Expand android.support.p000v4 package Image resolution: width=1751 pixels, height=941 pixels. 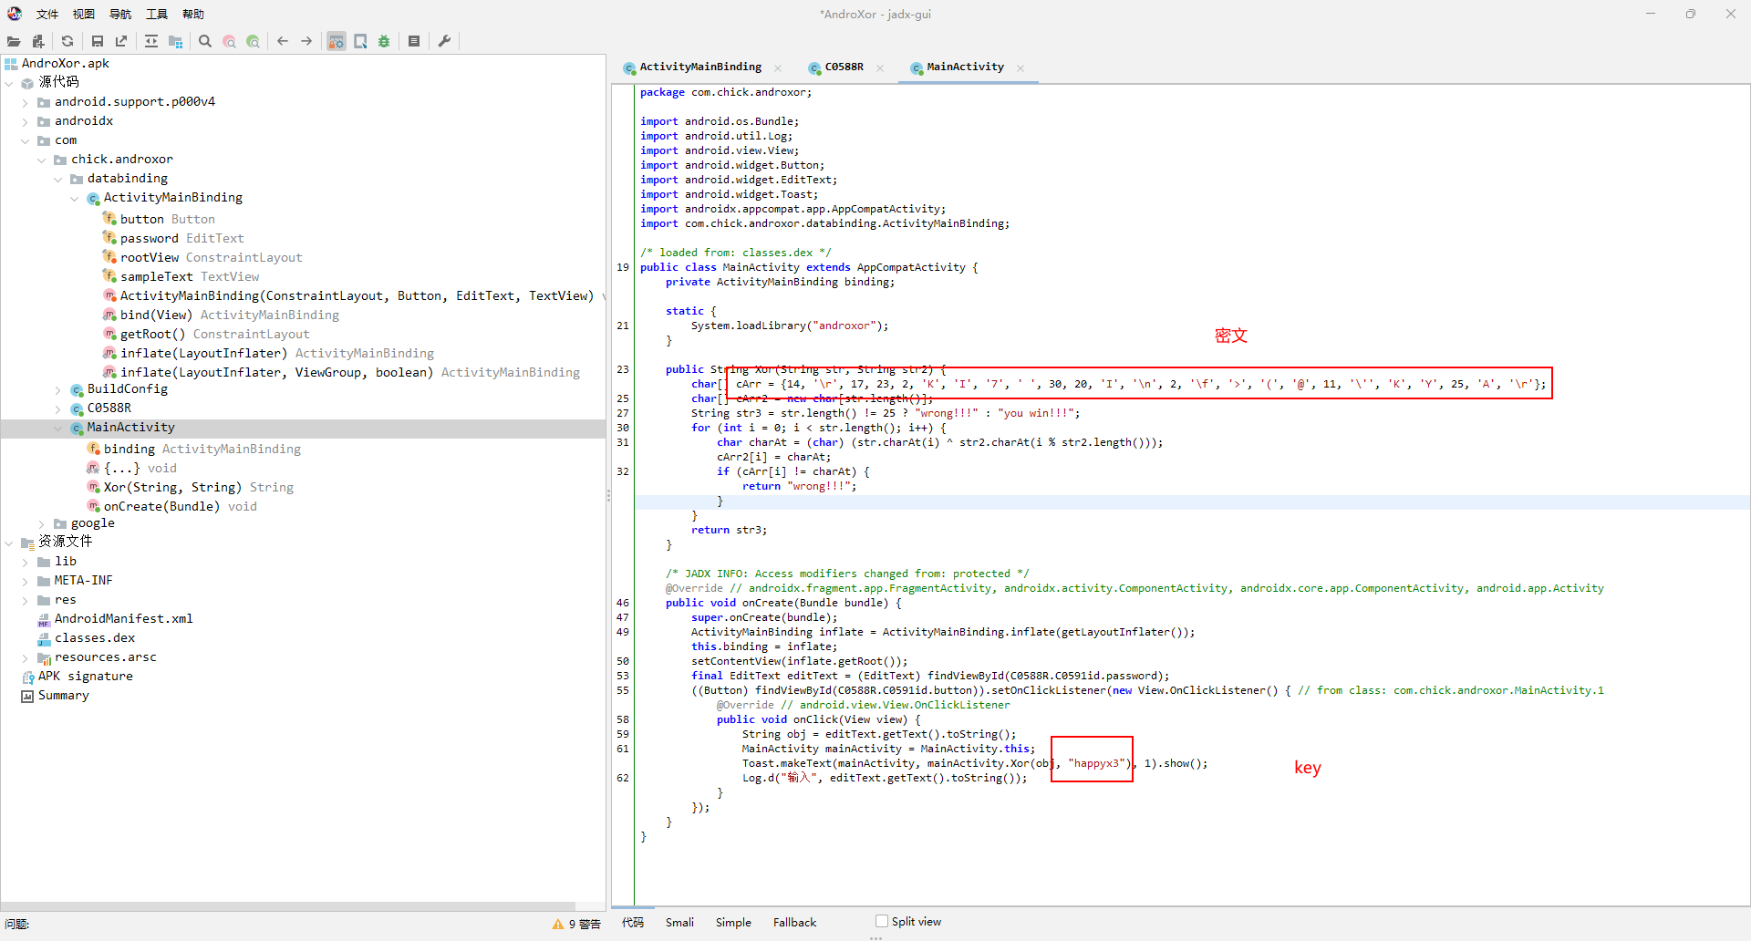tap(26, 103)
